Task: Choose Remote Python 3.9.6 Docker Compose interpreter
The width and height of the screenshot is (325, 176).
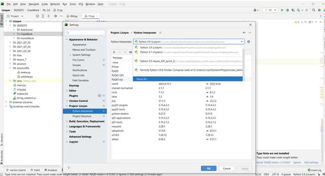Action: point(188,70)
